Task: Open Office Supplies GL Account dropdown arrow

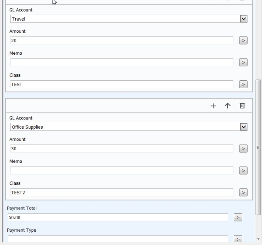Action: 244,127
